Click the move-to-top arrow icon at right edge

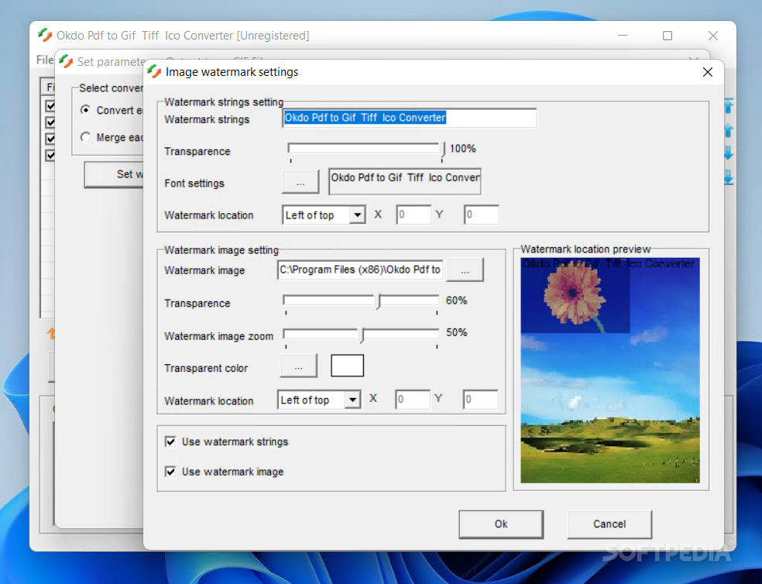729,105
